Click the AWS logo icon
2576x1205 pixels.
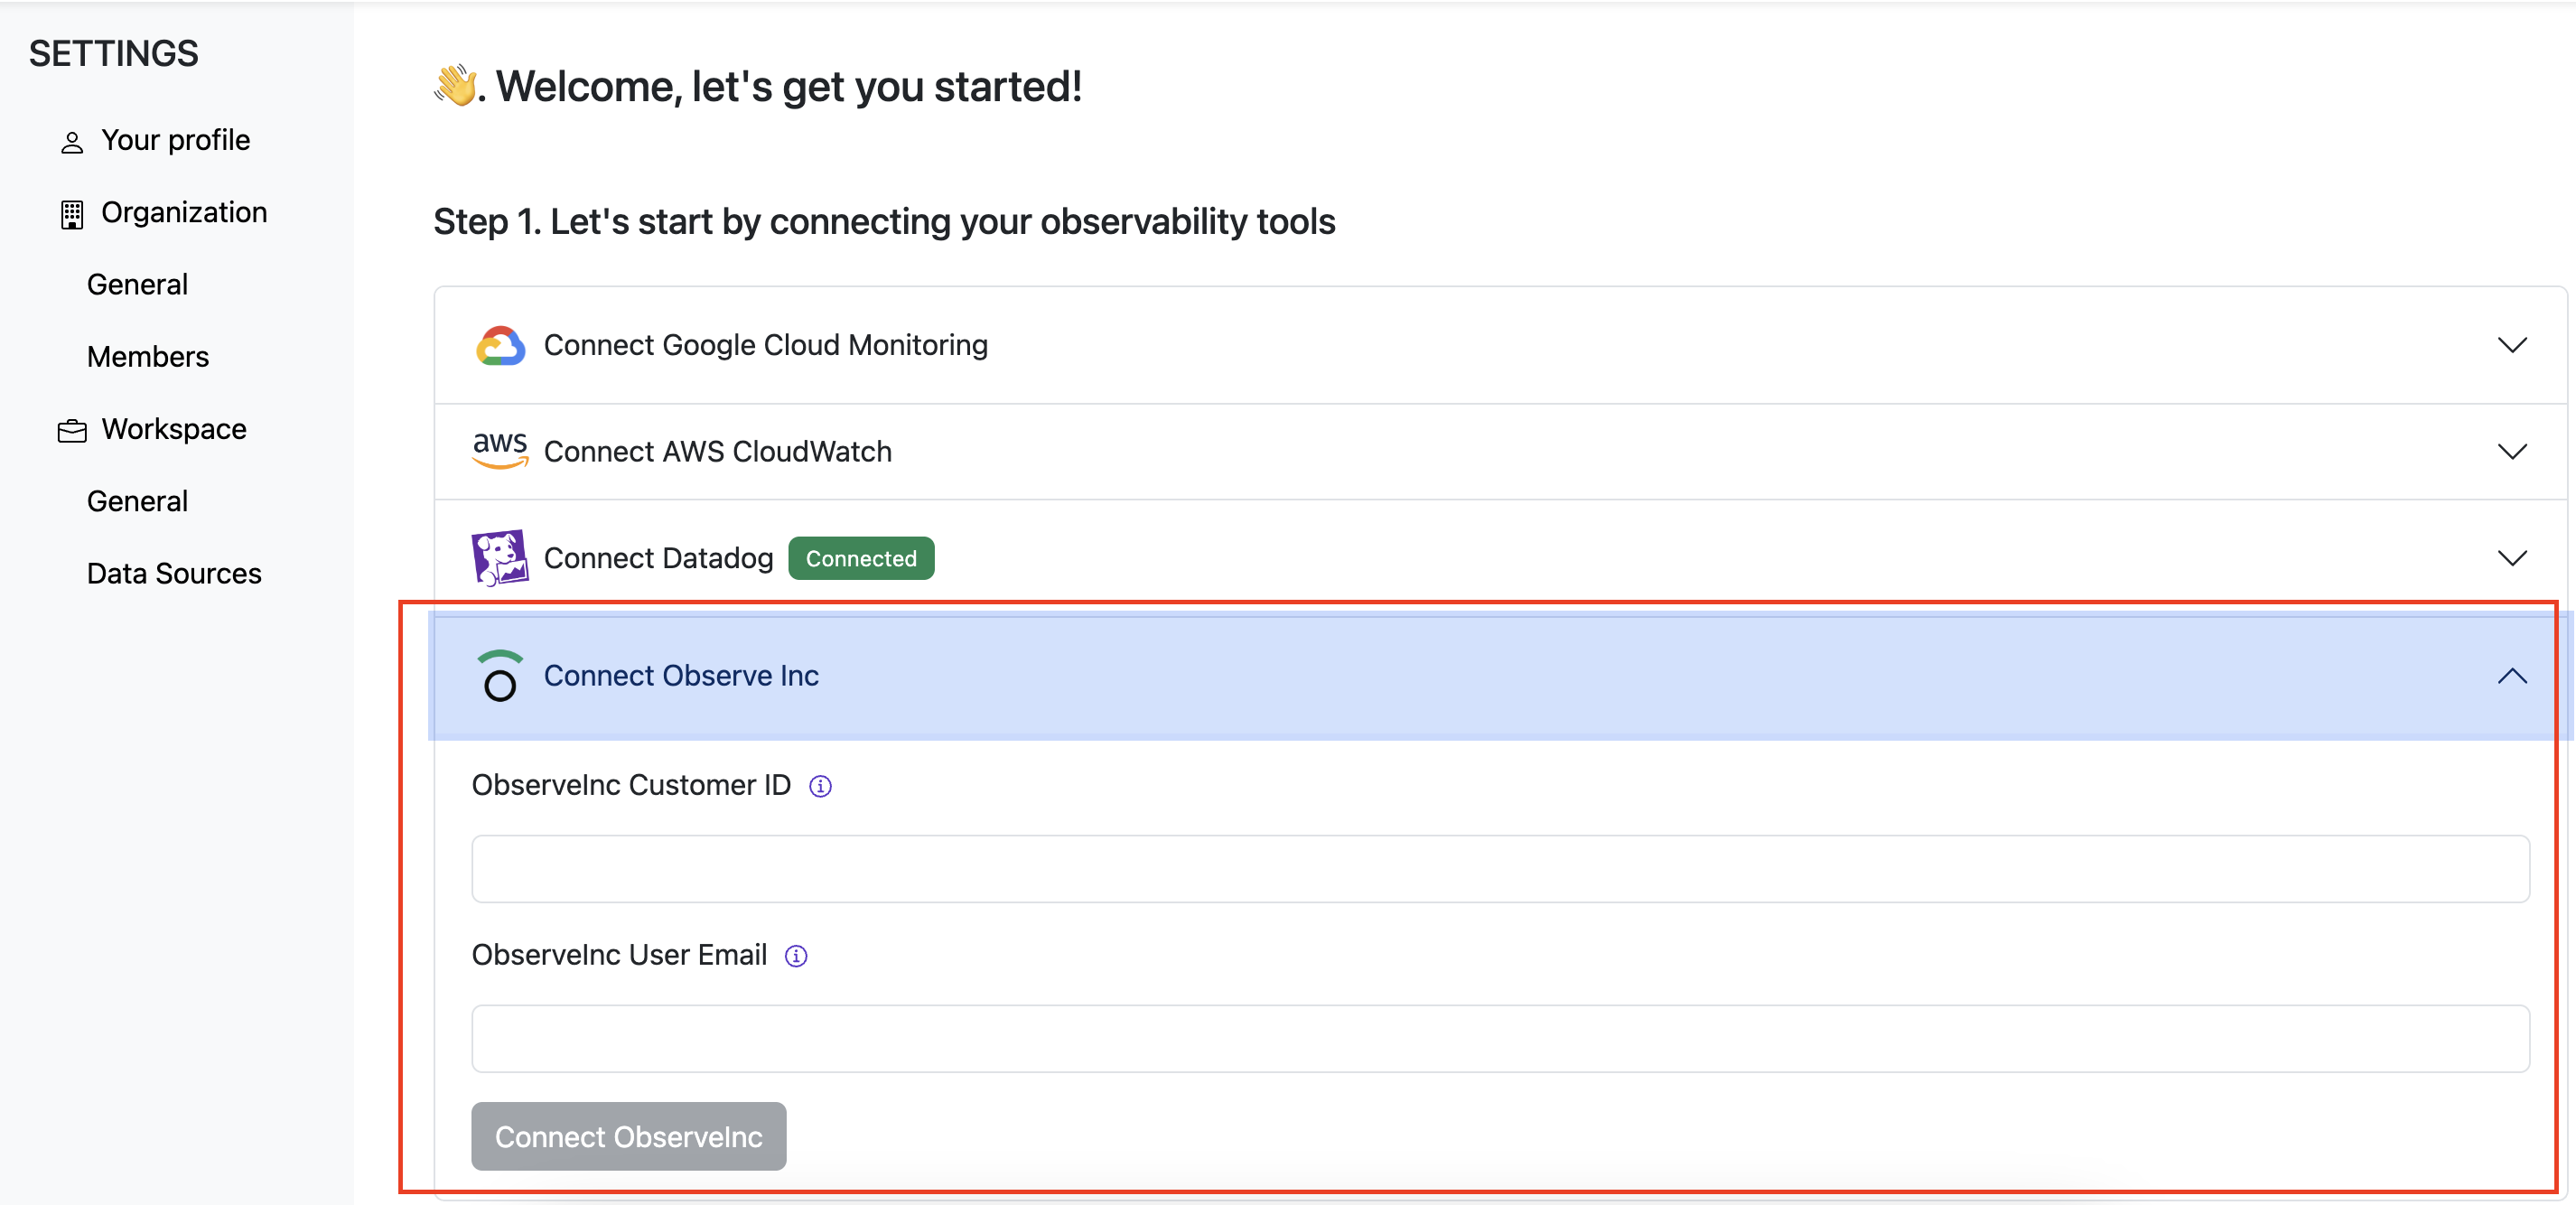[500, 450]
